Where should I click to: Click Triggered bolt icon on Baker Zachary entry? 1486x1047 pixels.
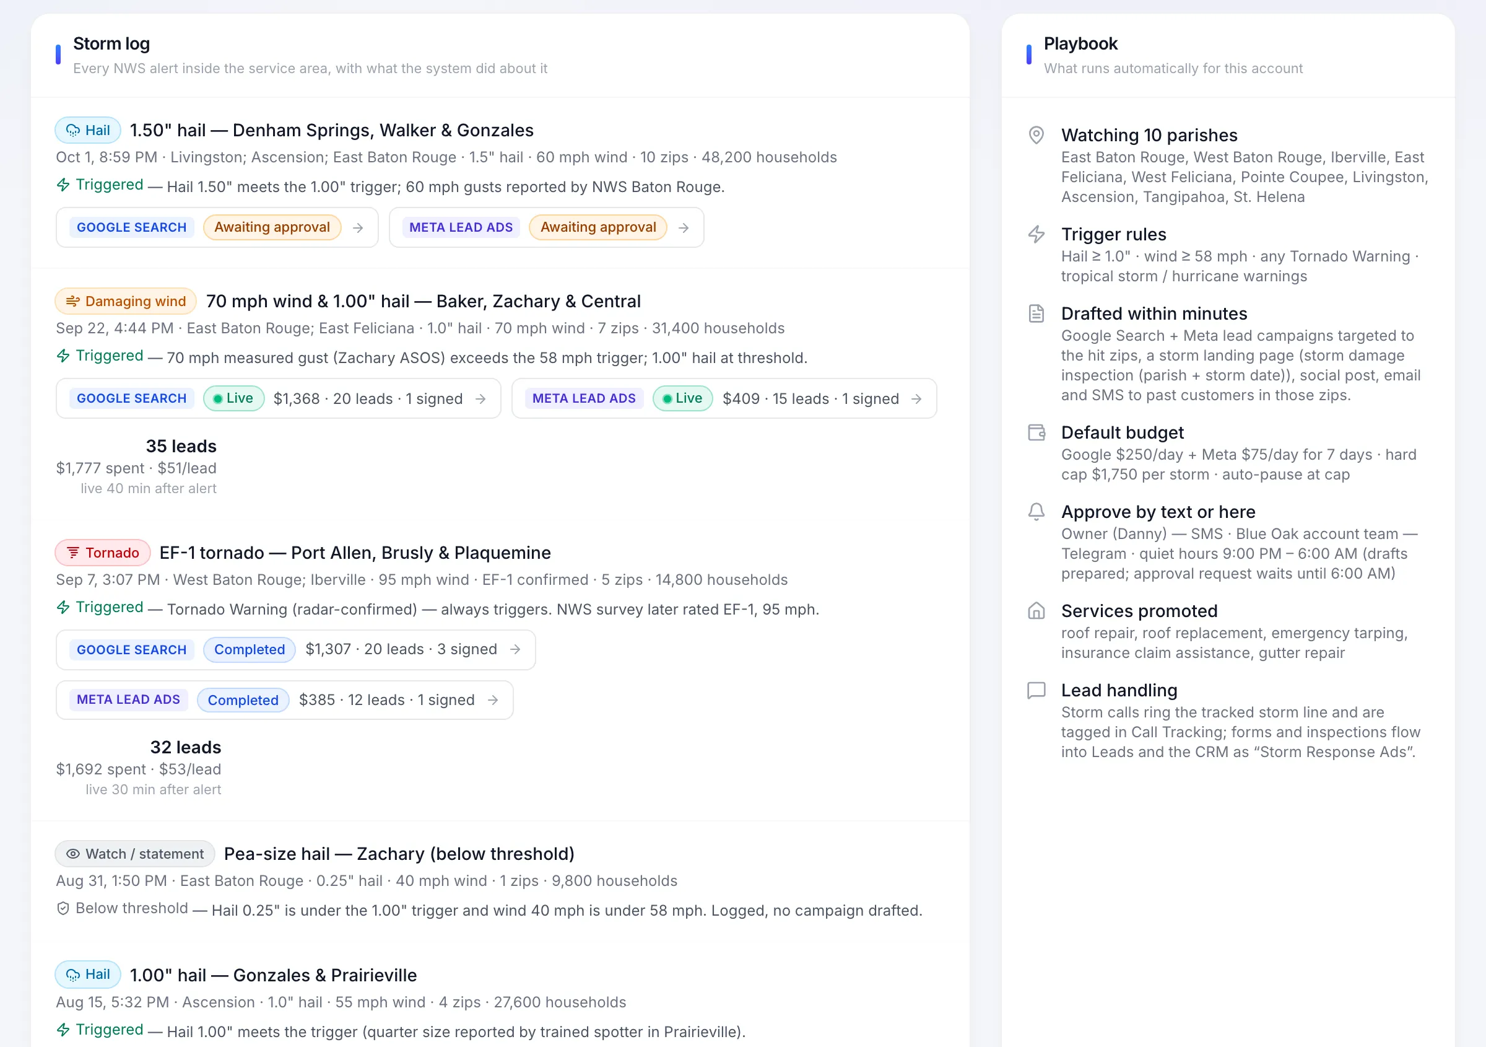click(x=63, y=356)
